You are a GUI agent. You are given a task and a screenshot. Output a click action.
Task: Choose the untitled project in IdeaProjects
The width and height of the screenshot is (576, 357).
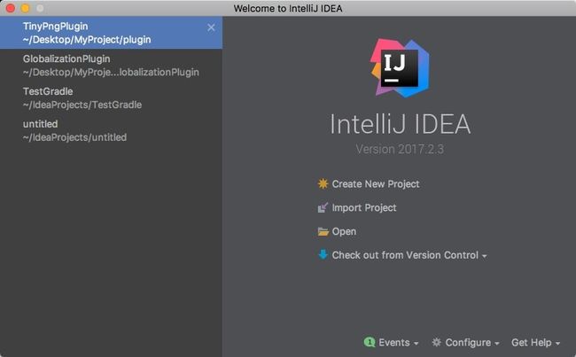111,130
